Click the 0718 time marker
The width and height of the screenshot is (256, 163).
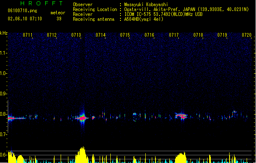[198, 35]
